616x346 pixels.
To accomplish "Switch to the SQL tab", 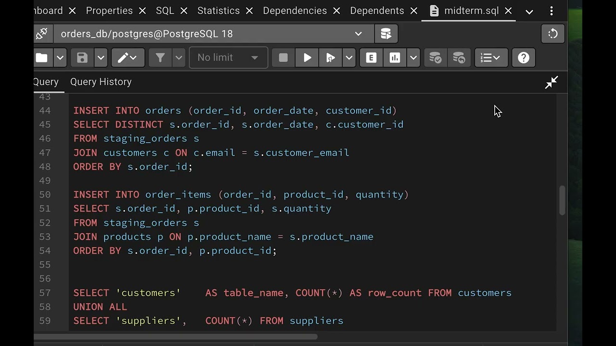I will (x=165, y=11).
